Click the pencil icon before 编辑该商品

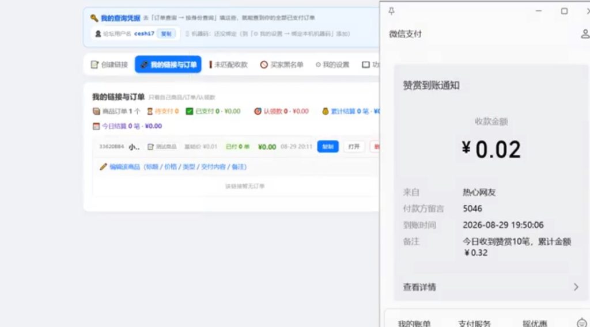pyautogui.click(x=103, y=166)
